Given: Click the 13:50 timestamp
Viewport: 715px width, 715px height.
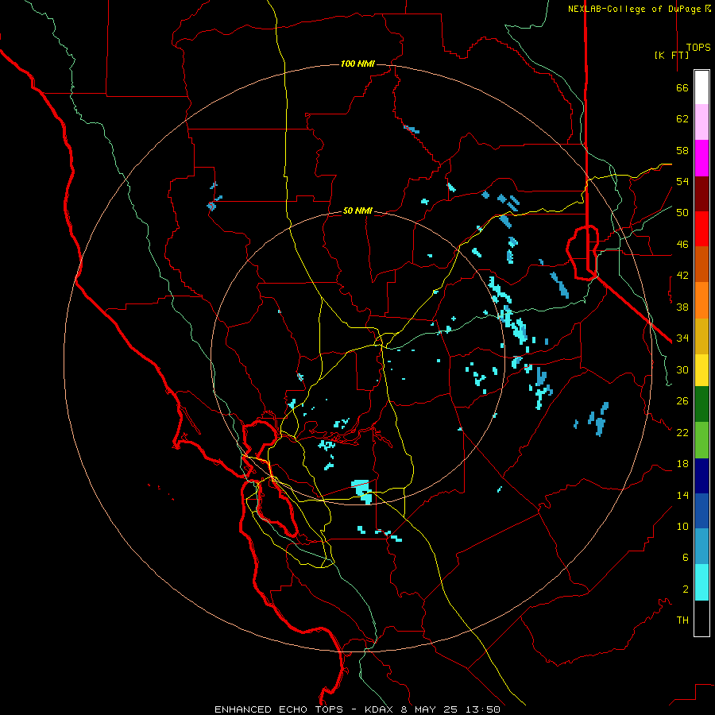Looking at the screenshot, I should point(483,709).
